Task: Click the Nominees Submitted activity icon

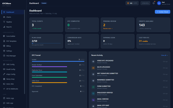Action: point(93,81)
